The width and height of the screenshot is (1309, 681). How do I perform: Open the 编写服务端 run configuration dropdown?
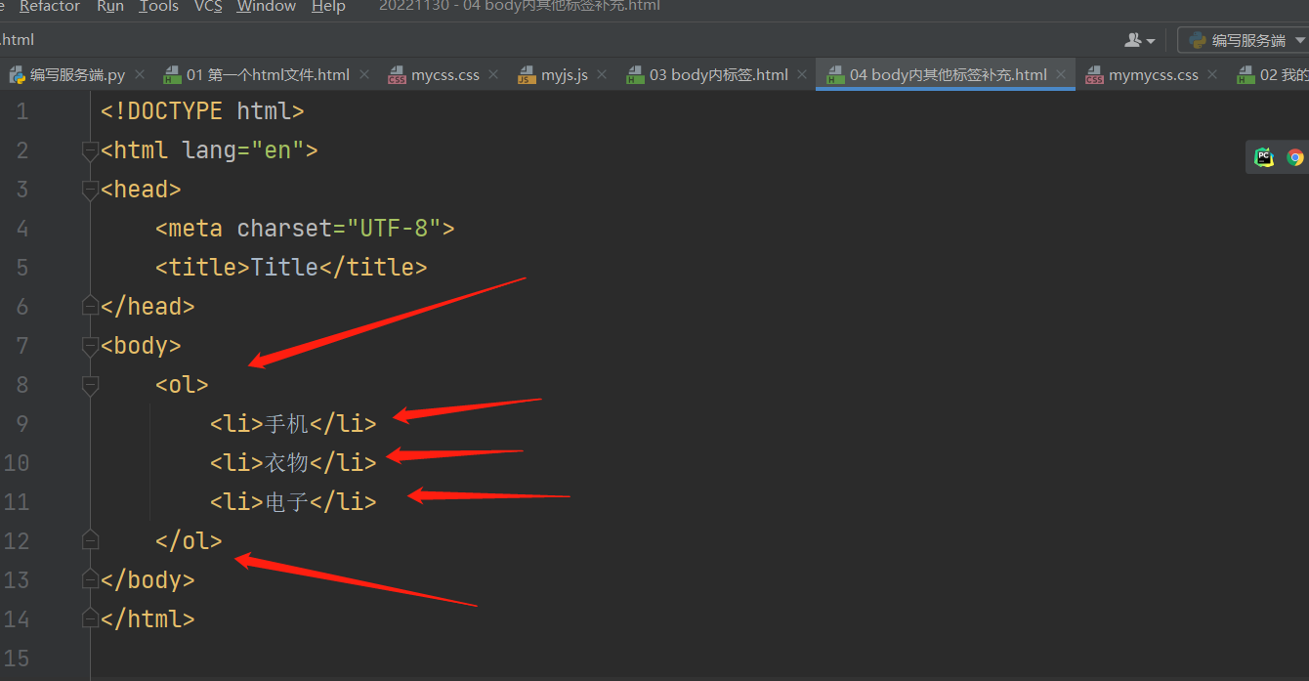[1243, 40]
